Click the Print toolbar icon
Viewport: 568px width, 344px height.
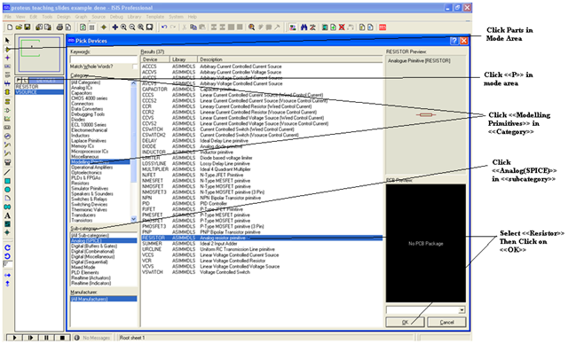(x=59, y=27)
